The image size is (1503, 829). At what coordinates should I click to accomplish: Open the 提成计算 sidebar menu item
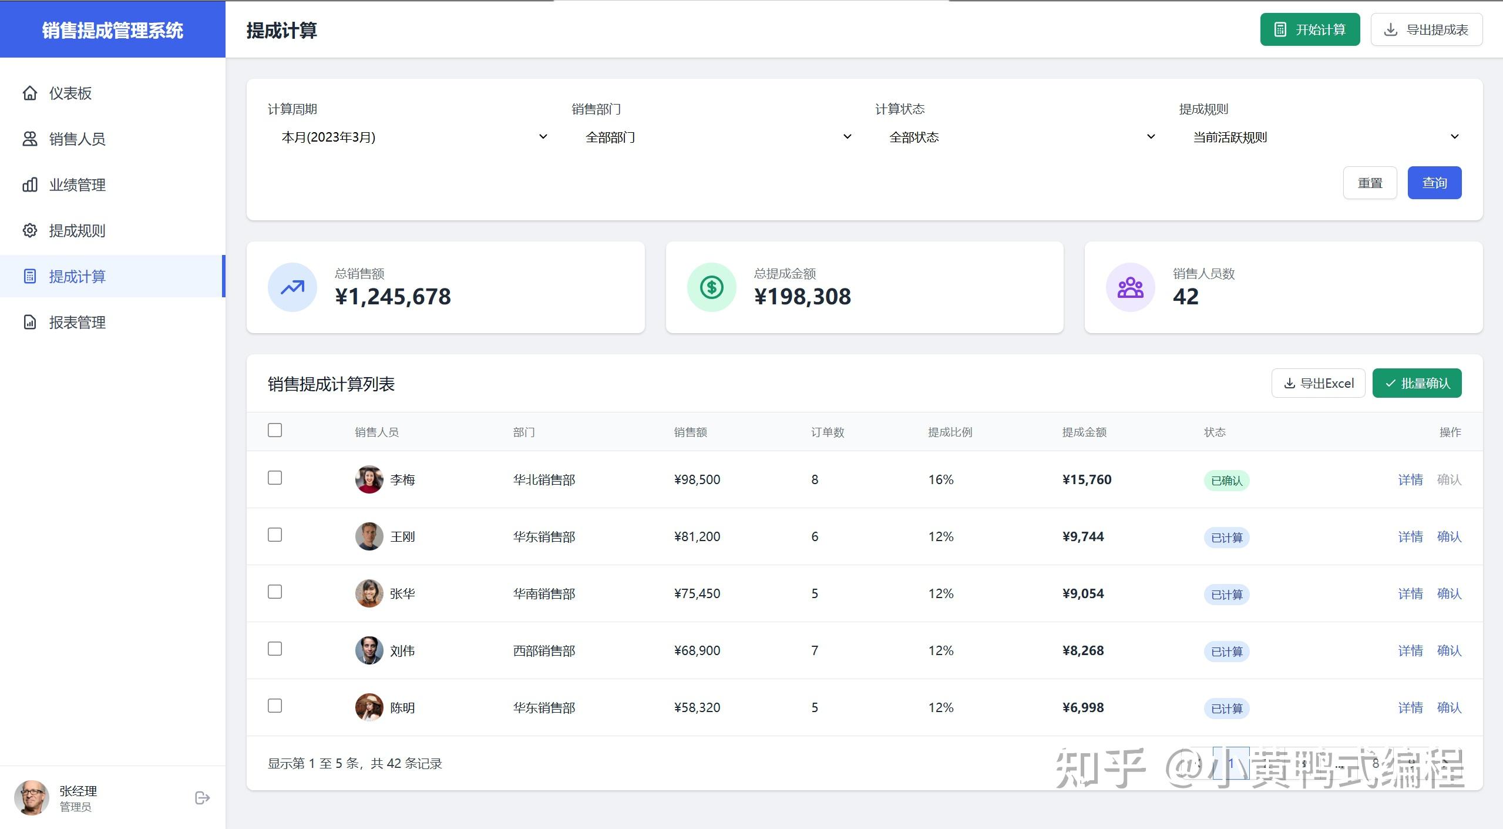tap(77, 277)
